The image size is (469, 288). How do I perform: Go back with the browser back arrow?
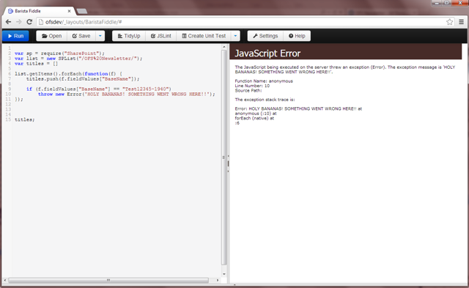[8, 22]
